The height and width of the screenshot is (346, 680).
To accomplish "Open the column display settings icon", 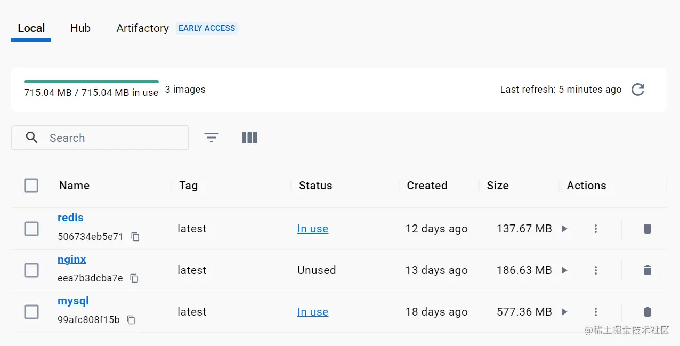I will [x=249, y=138].
